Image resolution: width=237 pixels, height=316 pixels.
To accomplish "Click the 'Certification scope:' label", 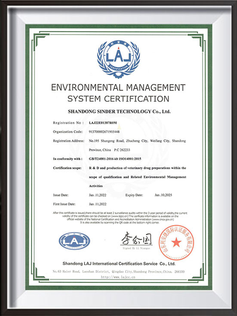I will point(67,168).
